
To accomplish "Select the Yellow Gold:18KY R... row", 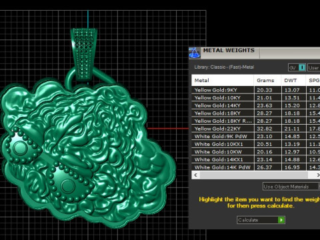I will tap(256, 121).
